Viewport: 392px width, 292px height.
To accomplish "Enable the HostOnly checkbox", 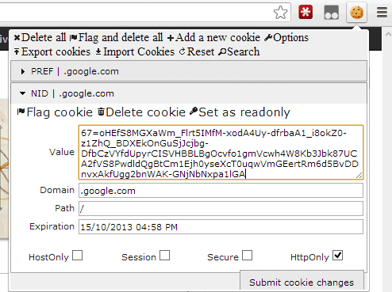I will 77,256.
